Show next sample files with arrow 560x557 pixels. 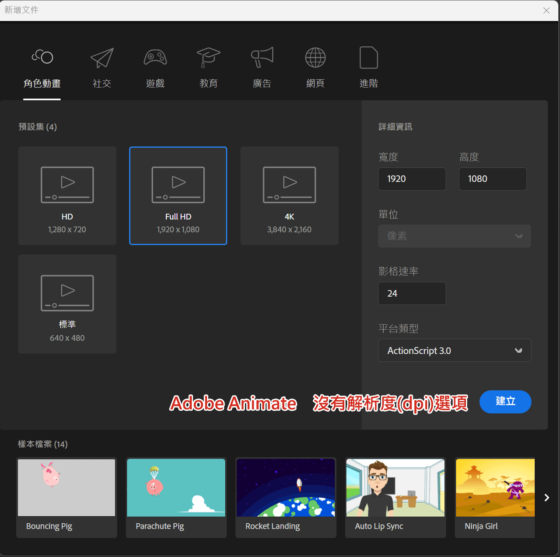(546, 497)
